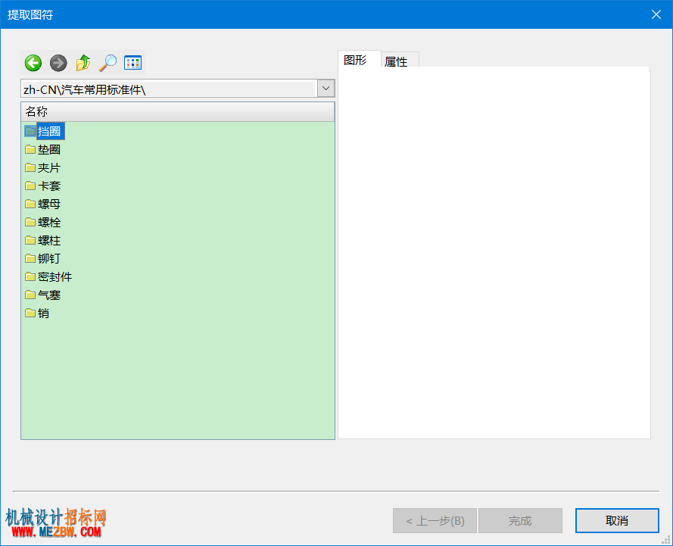Screen dimensions: 673x546
Task: Click the folder icon beside 密封件
Action: coord(30,277)
